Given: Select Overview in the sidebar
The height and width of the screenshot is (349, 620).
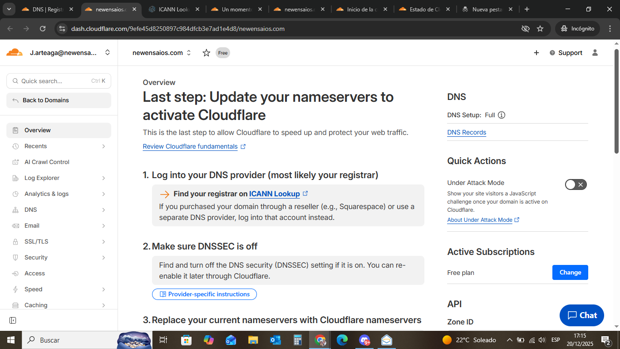Looking at the screenshot, I should (x=59, y=130).
